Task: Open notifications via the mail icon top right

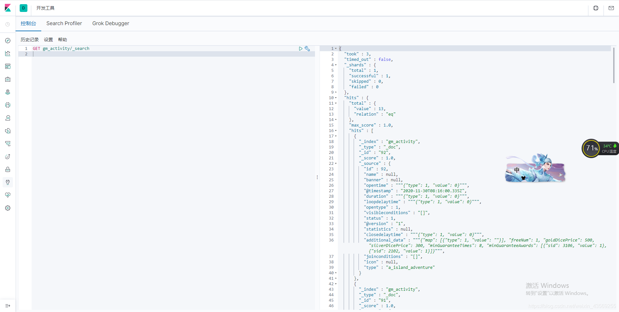Action: point(611,8)
